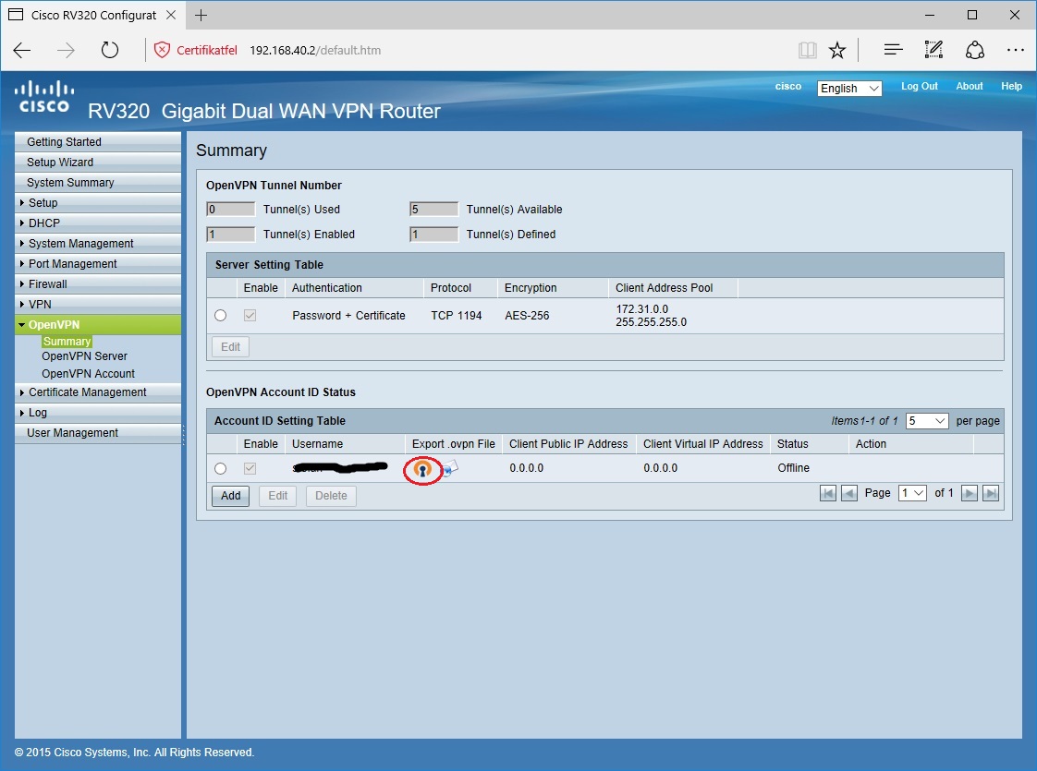
Task: Click the share icon in browser toolbar
Action: point(975,50)
